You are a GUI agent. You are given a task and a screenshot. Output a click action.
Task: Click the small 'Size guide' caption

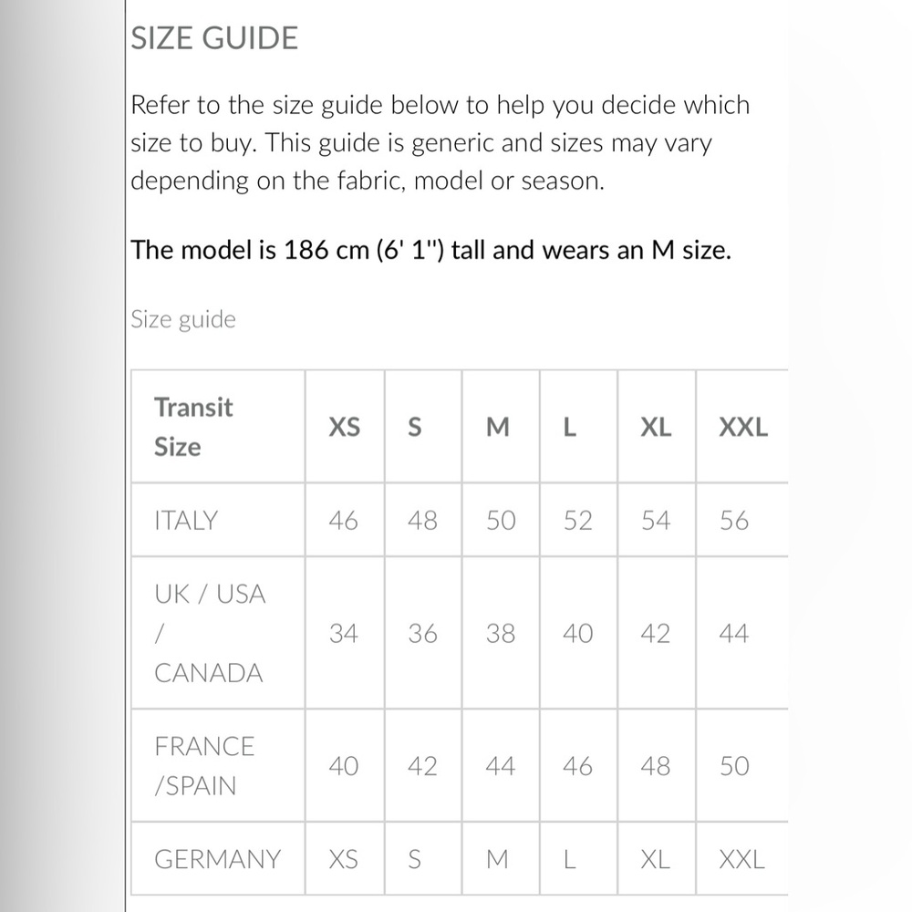[183, 320]
